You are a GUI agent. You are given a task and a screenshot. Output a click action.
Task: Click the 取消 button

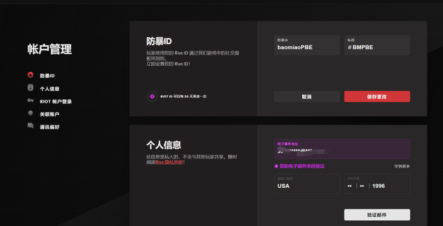click(307, 96)
